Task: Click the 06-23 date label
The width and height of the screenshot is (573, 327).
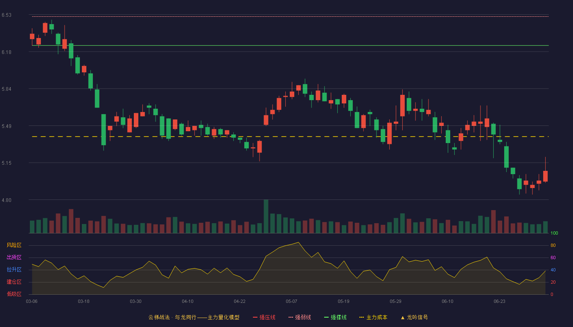Action: coord(499,301)
